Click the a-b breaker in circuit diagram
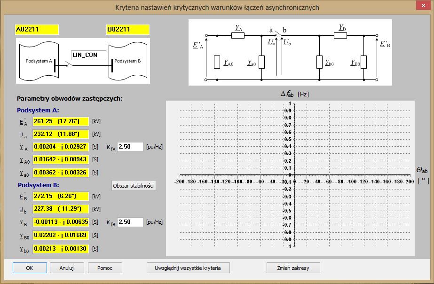The height and width of the screenshot is (284, 434). pyautogui.click(x=277, y=34)
